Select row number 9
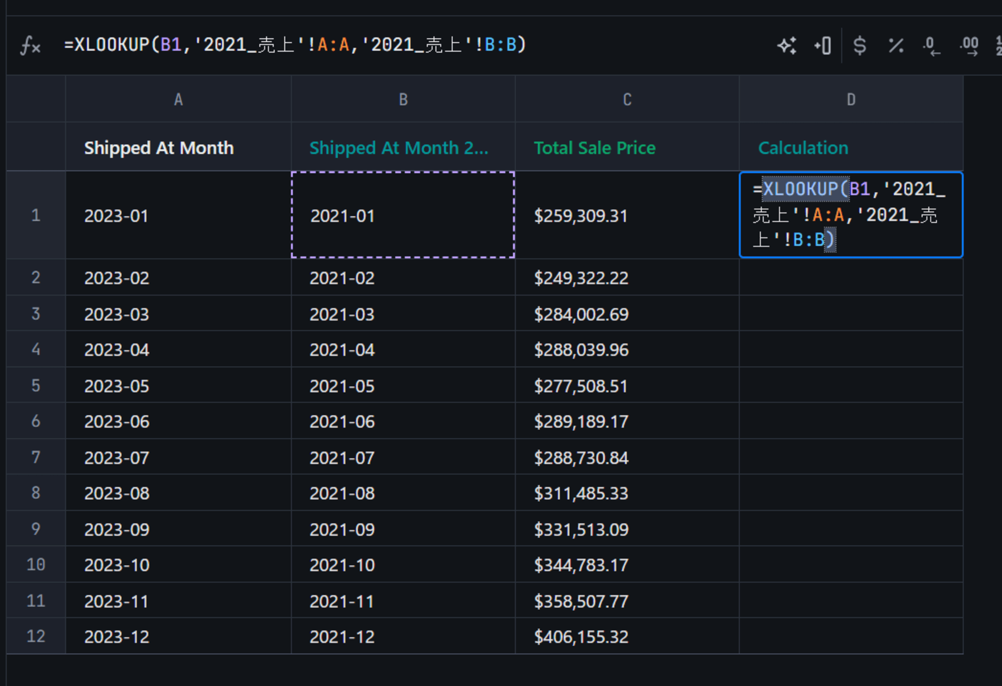The image size is (1002, 686). point(36,529)
